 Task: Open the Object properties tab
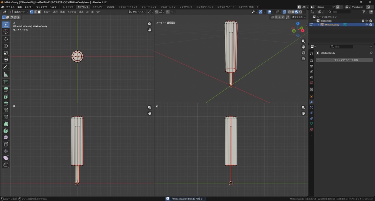pyautogui.click(x=311, y=96)
